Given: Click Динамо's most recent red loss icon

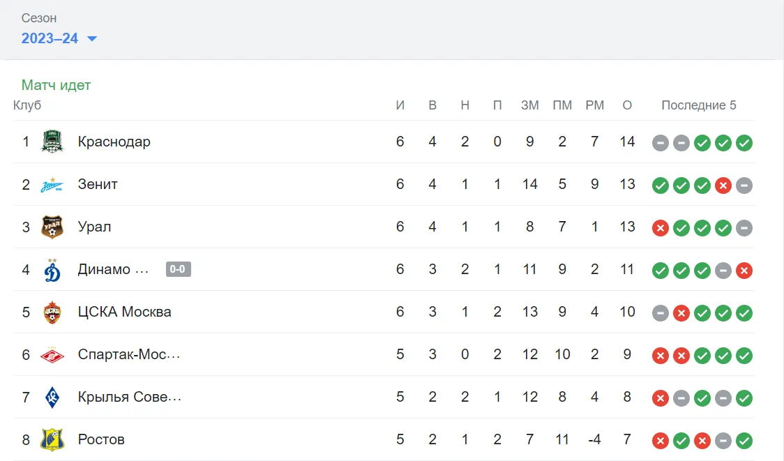Looking at the screenshot, I should click(x=744, y=271).
